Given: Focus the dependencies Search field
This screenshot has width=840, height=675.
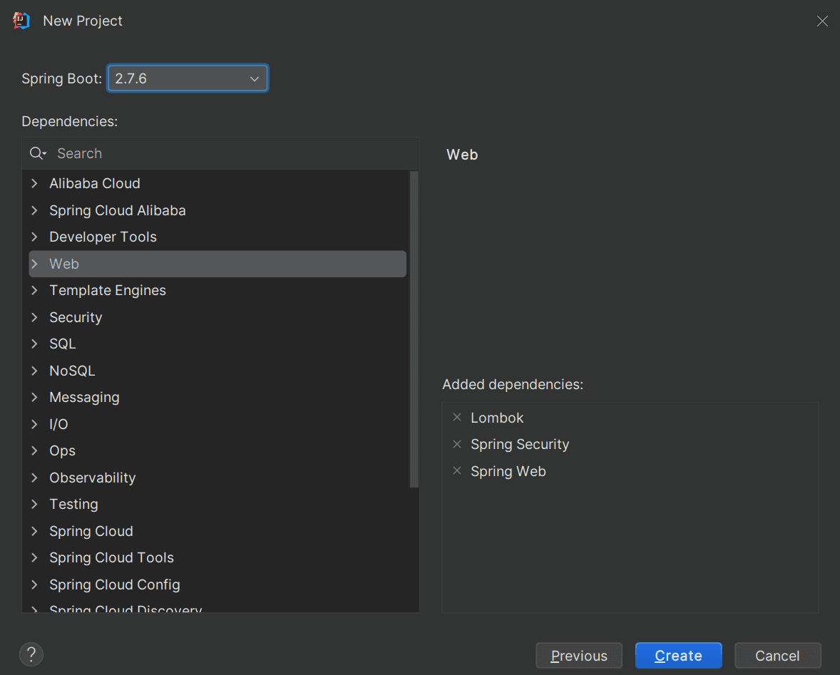Looking at the screenshot, I should click(221, 154).
